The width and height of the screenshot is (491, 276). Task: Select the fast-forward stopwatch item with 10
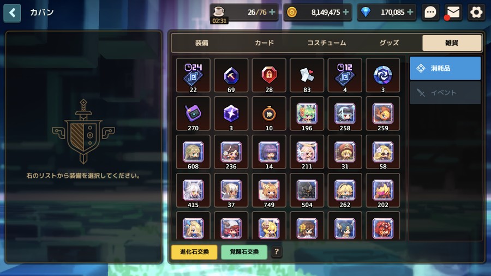pos(269,113)
